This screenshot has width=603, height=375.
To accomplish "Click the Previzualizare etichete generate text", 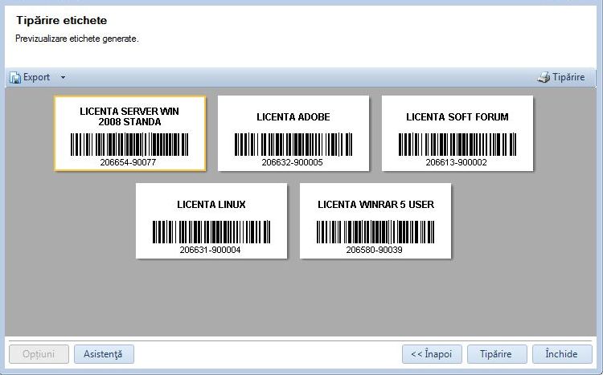I will tap(77, 39).
